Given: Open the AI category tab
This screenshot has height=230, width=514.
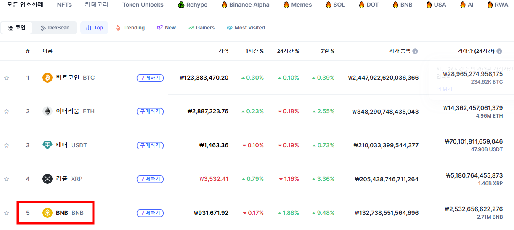Looking at the screenshot, I should [467, 5].
